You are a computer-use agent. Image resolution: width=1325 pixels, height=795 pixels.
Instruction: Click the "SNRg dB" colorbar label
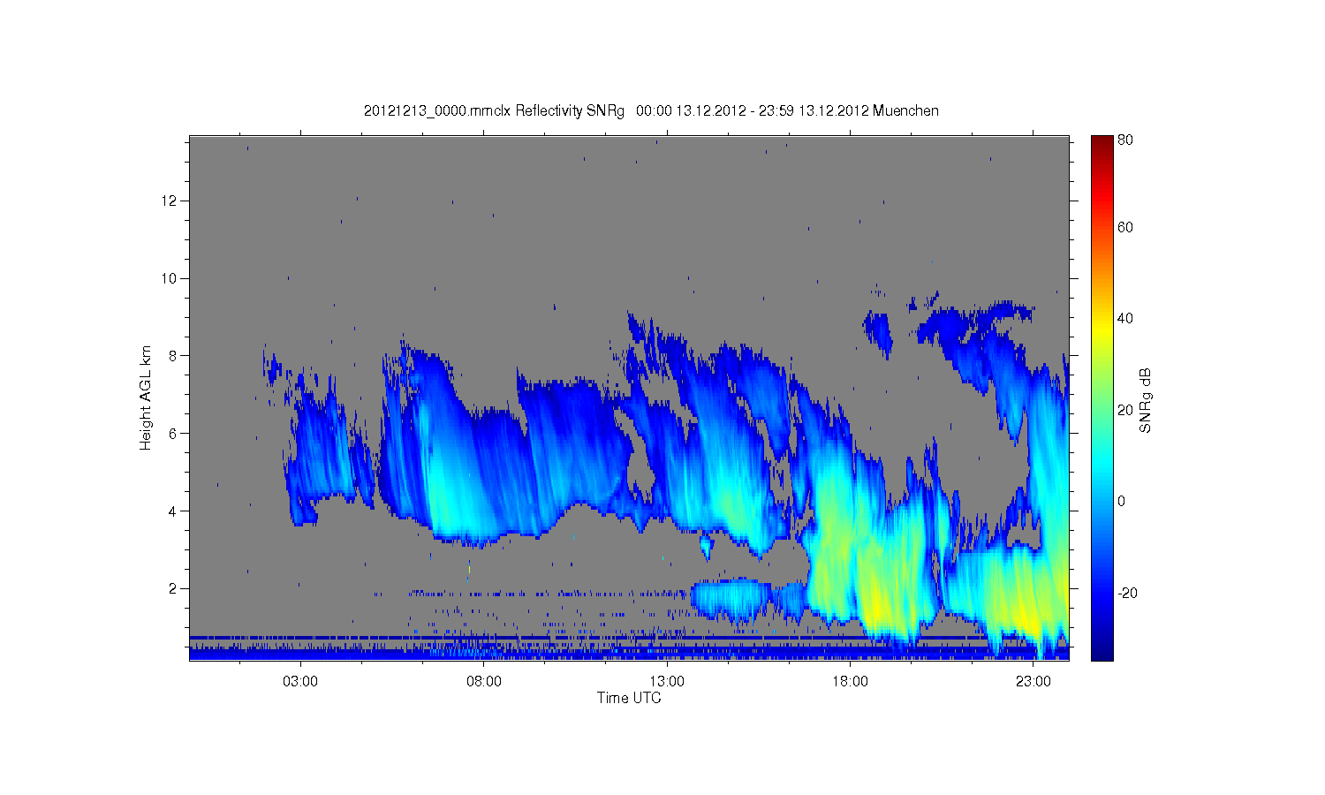coord(1146,400)
